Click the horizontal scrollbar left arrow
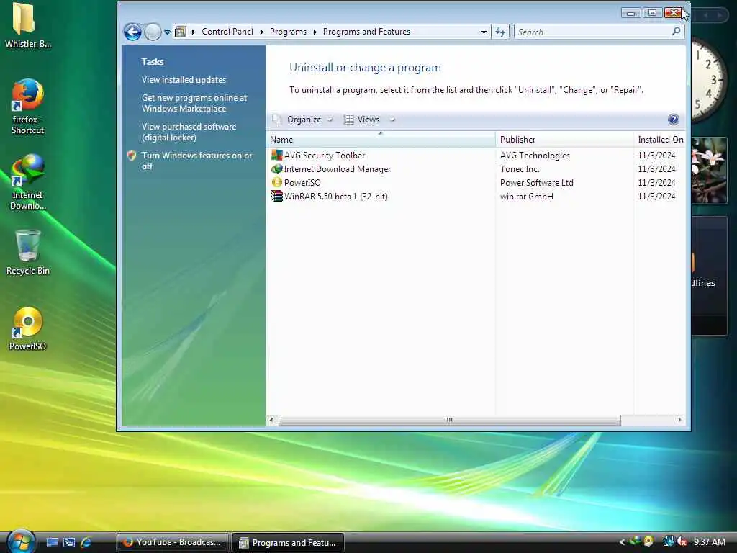Viewport: 737px width, 553px height. [x=271, y=420]
